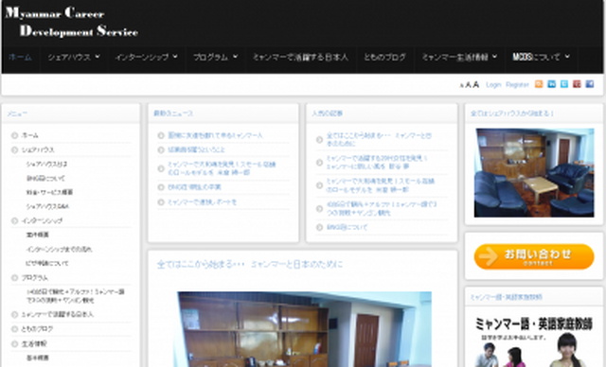Open ともブログ in the left sidebar menu

pyautogui.click(x=37, y=329)
